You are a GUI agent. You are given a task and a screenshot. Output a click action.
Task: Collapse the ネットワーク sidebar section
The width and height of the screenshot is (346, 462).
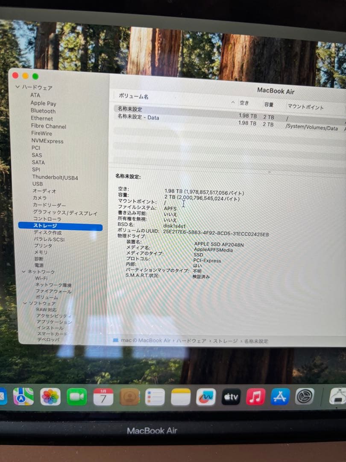pos(25,271)
